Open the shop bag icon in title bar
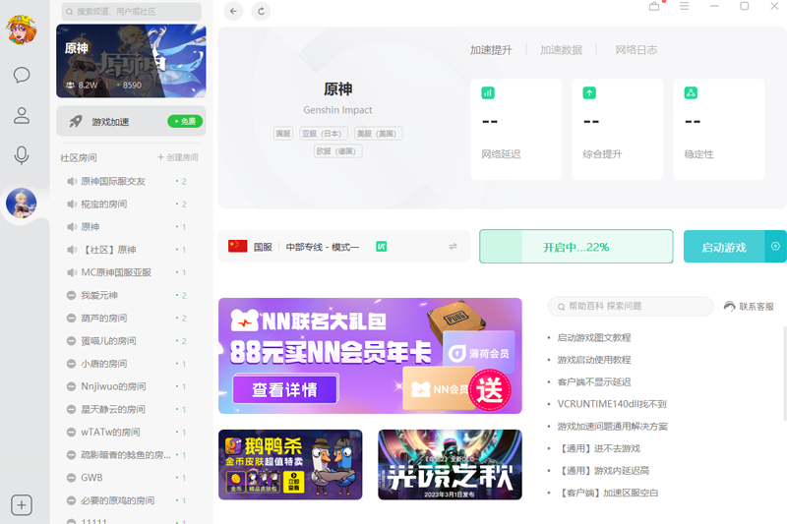Image resolution: width=787 pixels, height=524 pixels. pos(654,6)
